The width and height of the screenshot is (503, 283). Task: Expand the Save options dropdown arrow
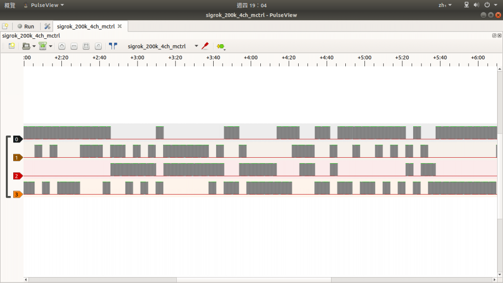(x=51, y=46)
